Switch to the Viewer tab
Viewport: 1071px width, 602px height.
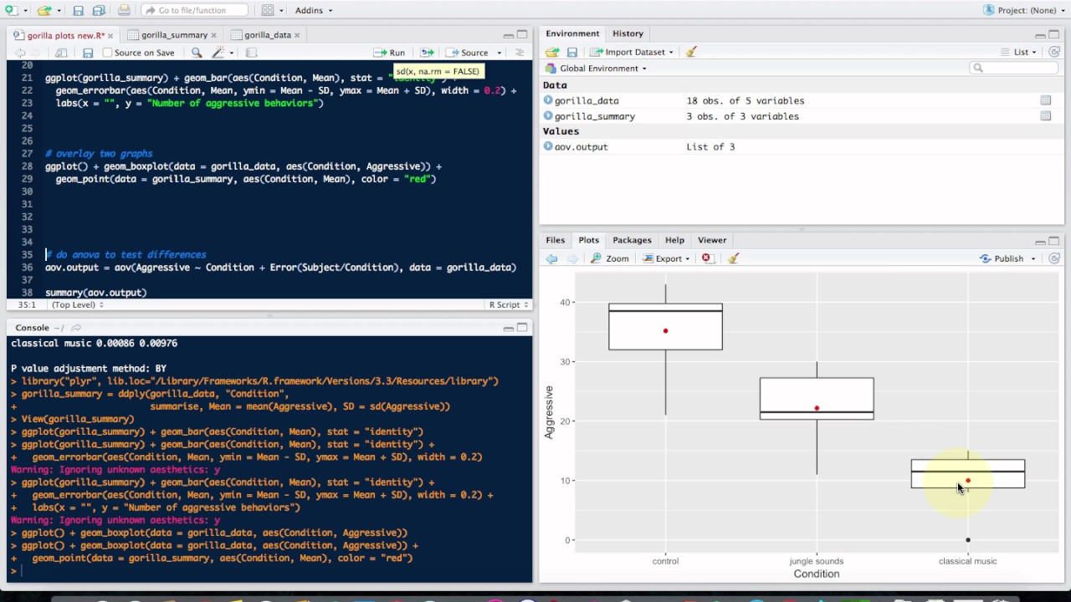712,240
